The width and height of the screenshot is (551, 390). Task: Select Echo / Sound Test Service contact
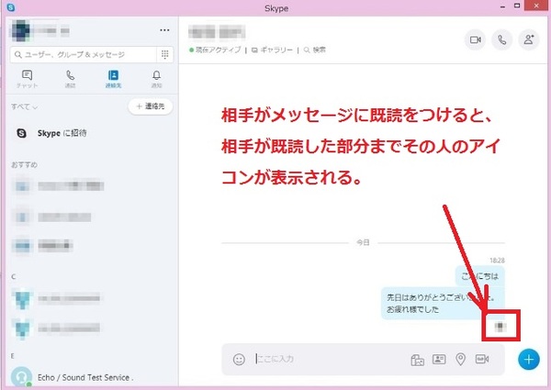(x=91, y=377)
